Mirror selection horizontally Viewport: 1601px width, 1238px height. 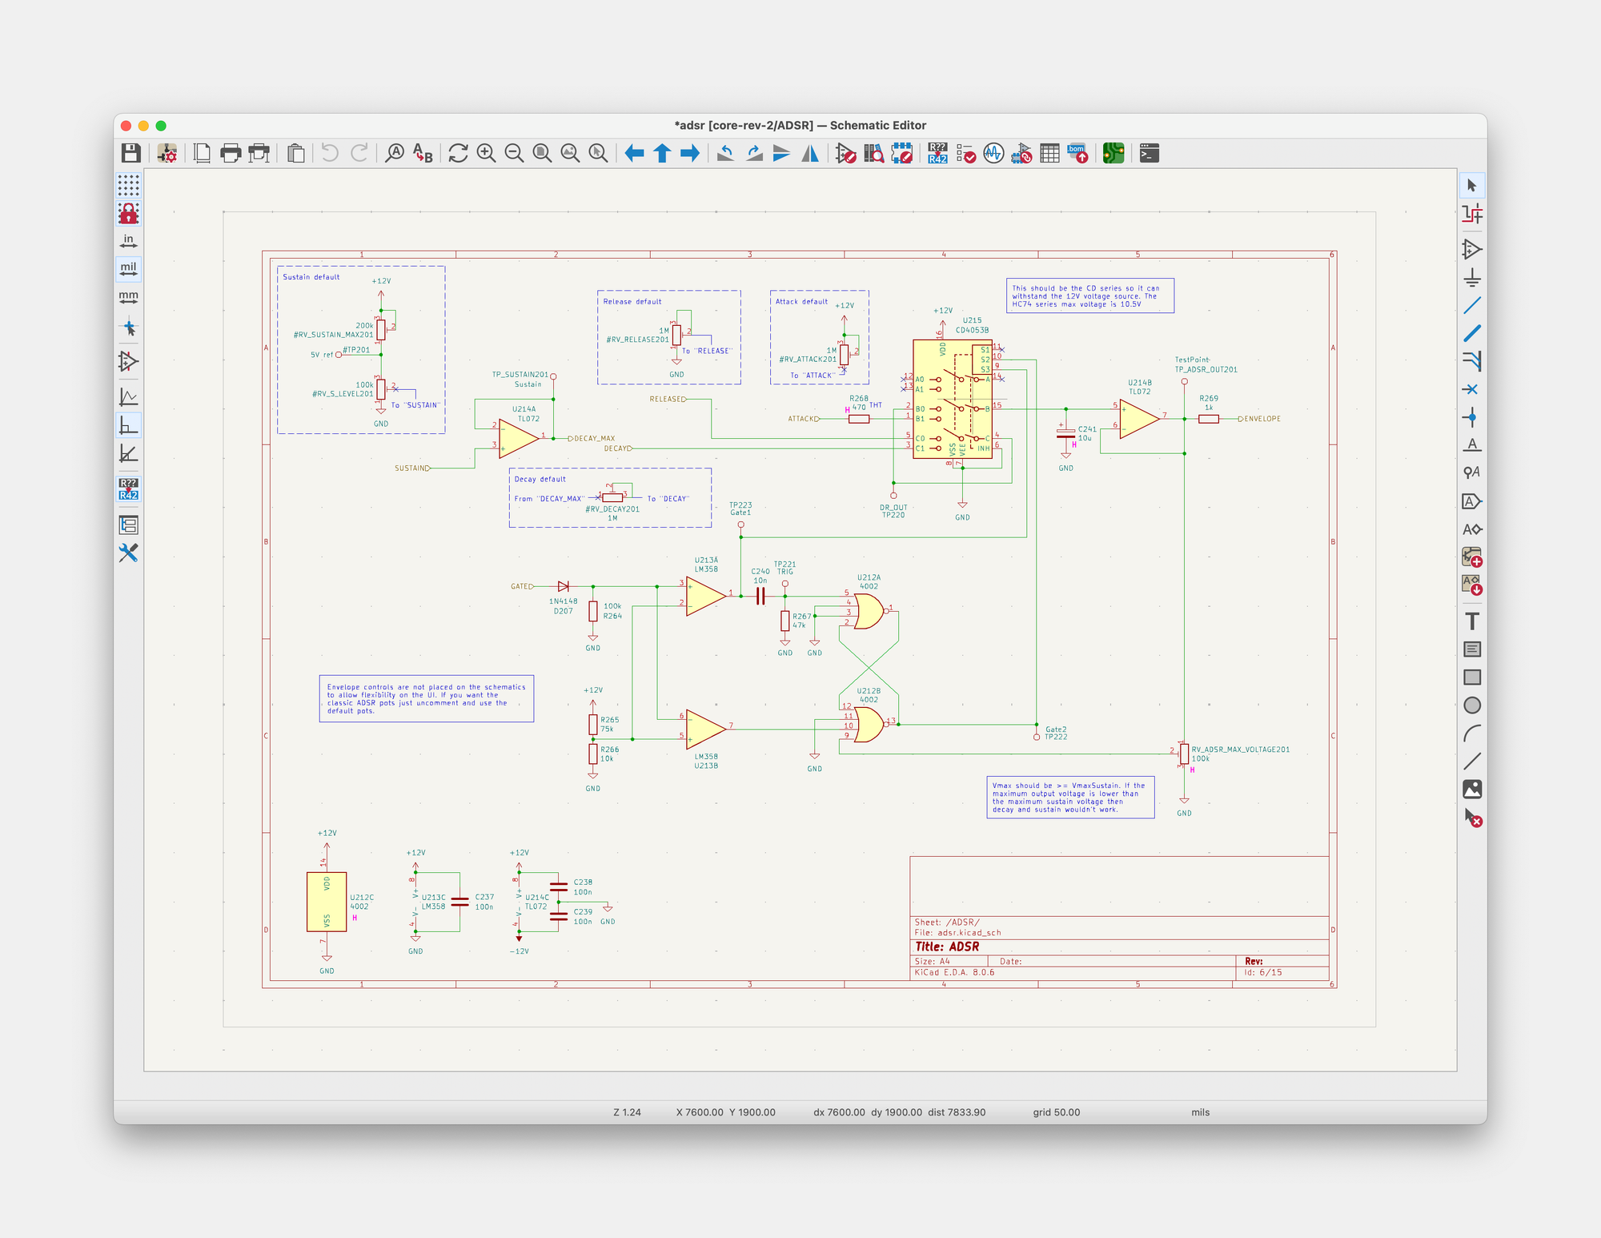810,153
